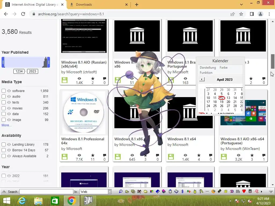Check the Lending Library availability filter
Screen dimensions: 275x206
[x=3, y=144]
